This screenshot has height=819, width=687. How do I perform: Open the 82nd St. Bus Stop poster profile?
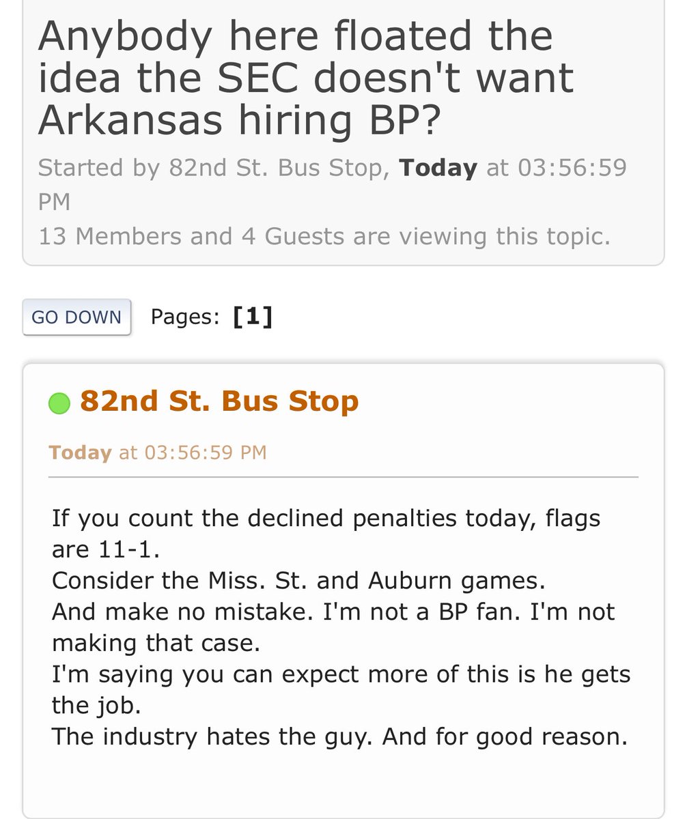coord(219,401)
